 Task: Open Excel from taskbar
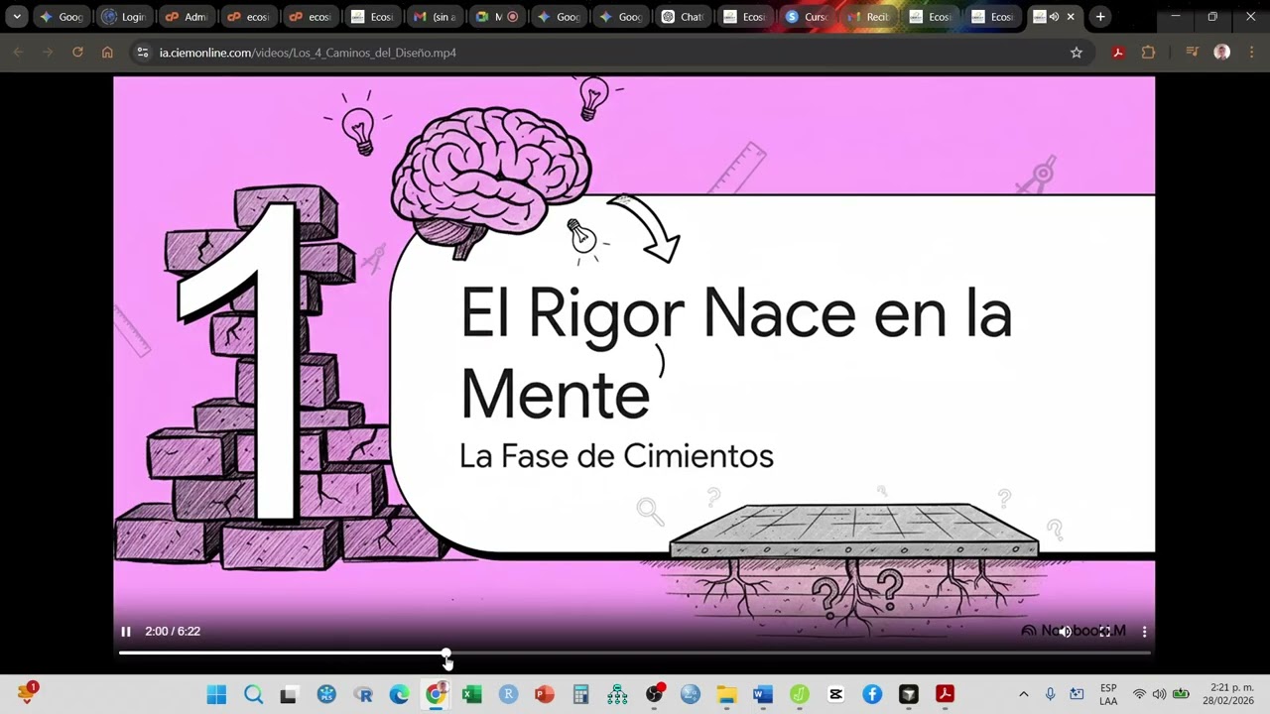(472, 694)
